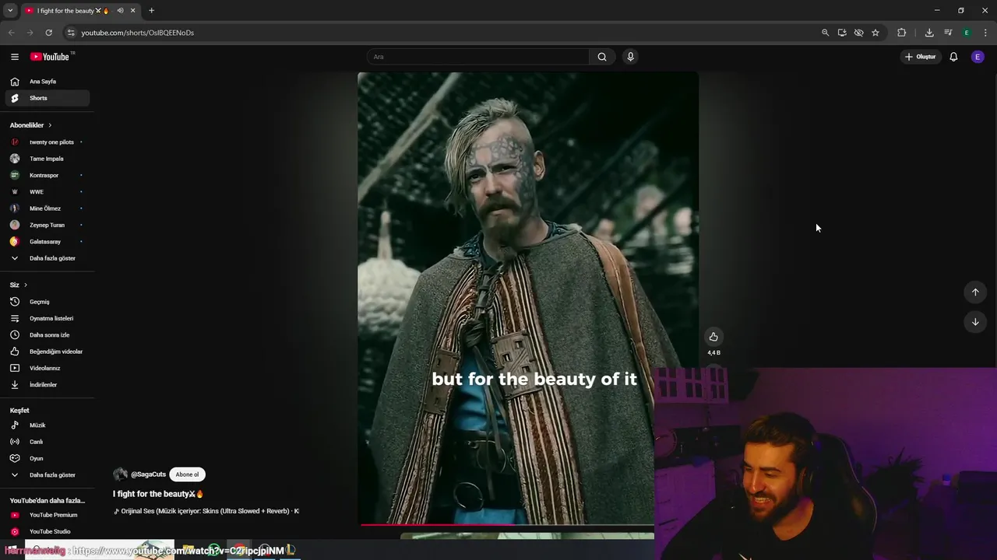Click the crossed-eye blocked icon in address bar
The image size is (997, 560).
click(x=858, y=33)
